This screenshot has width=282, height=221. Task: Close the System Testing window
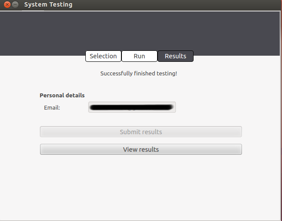pyautogui.click(x=7, y=5)
